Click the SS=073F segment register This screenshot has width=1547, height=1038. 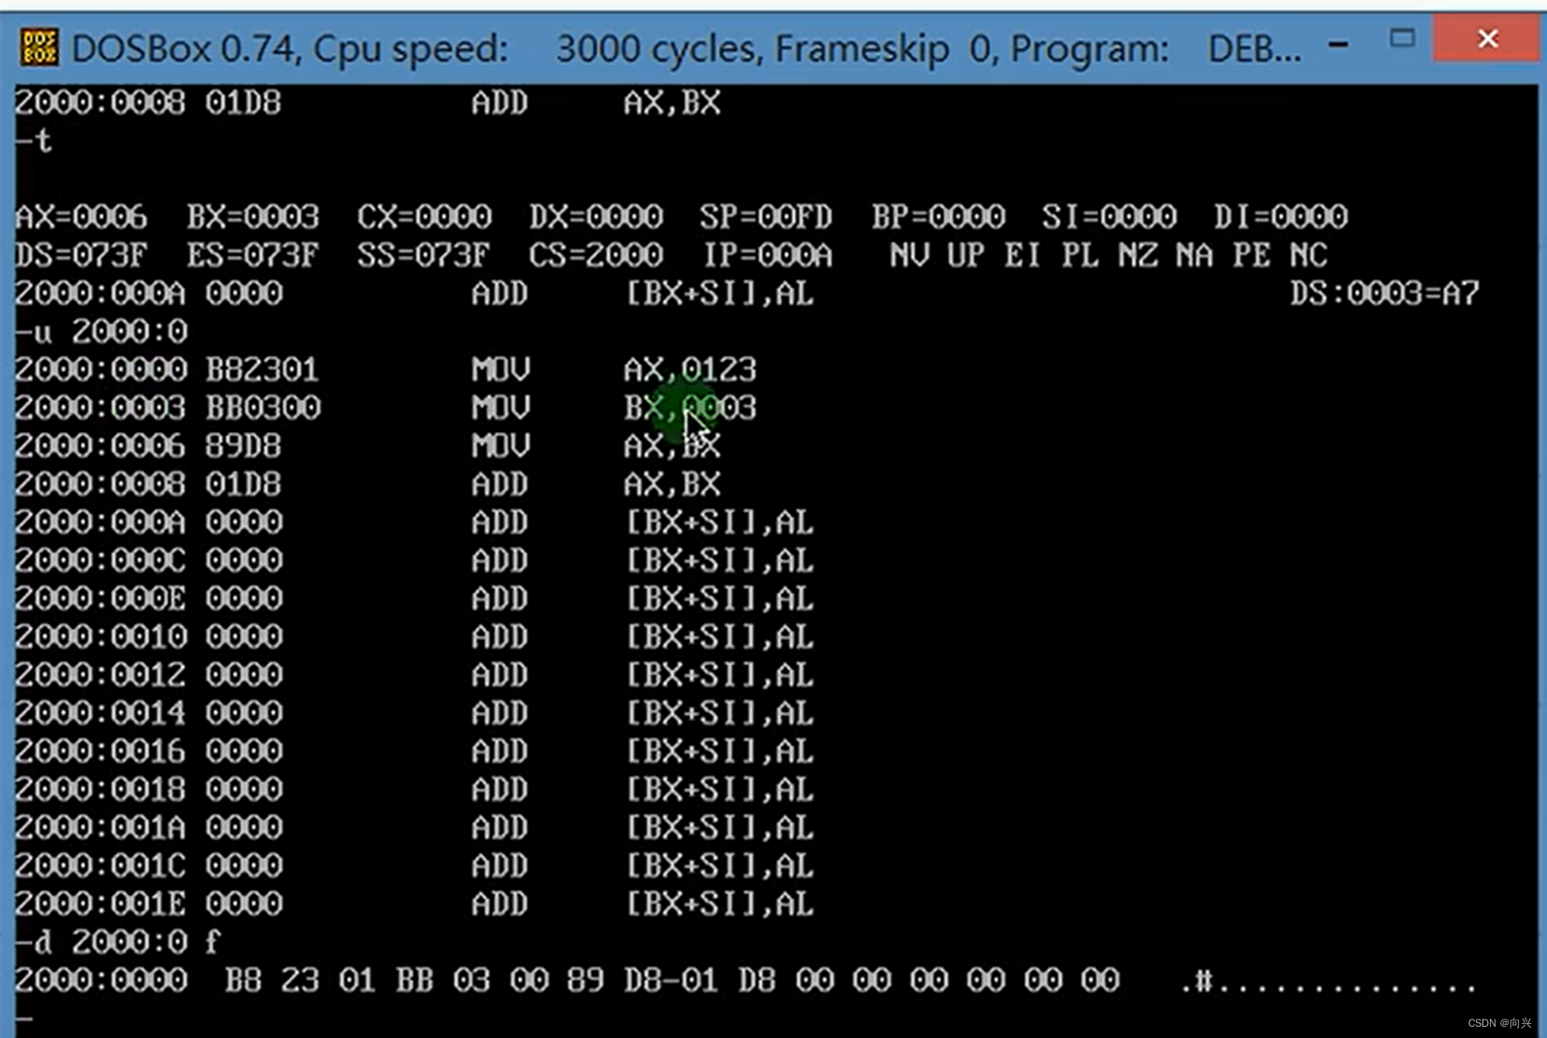423,255
